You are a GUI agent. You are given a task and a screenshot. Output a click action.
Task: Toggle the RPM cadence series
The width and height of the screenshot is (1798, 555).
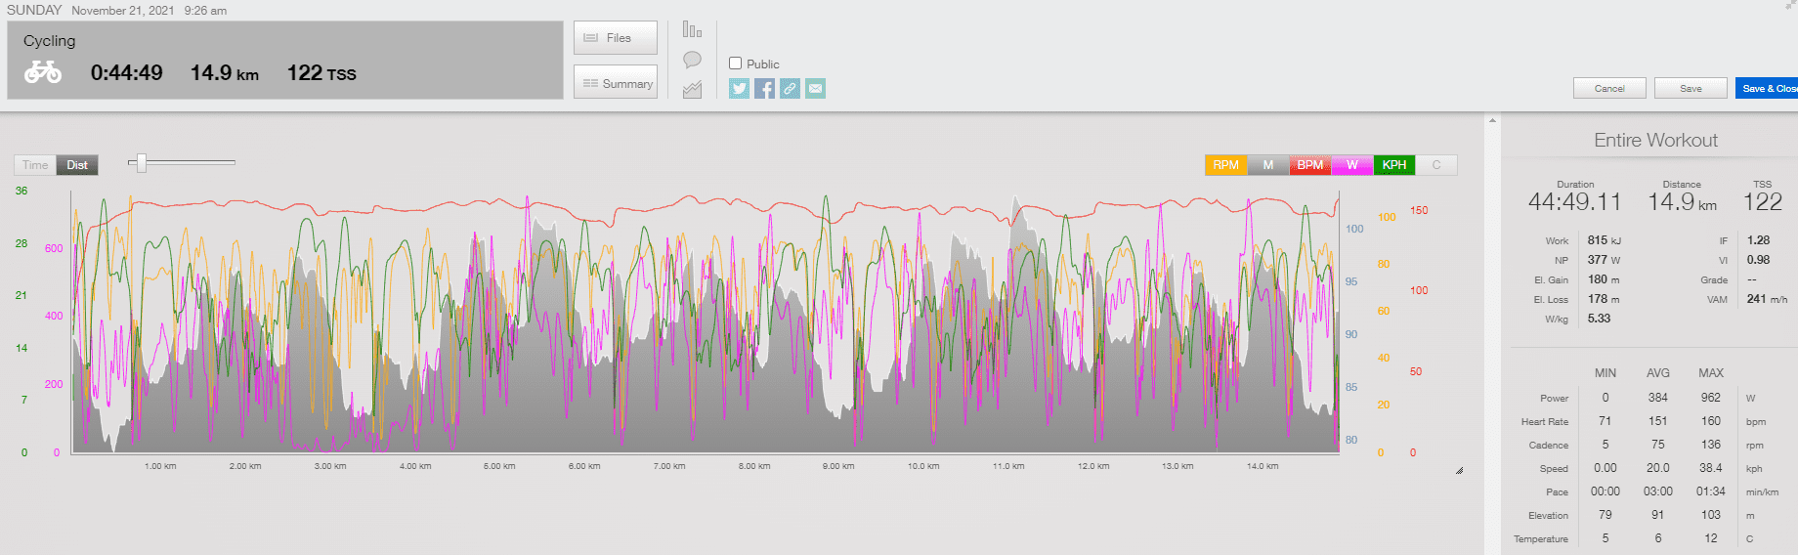pyautogui.click(x=1225, y=165)
